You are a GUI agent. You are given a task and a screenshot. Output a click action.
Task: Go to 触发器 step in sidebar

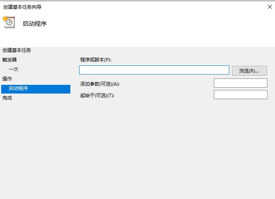10,60
